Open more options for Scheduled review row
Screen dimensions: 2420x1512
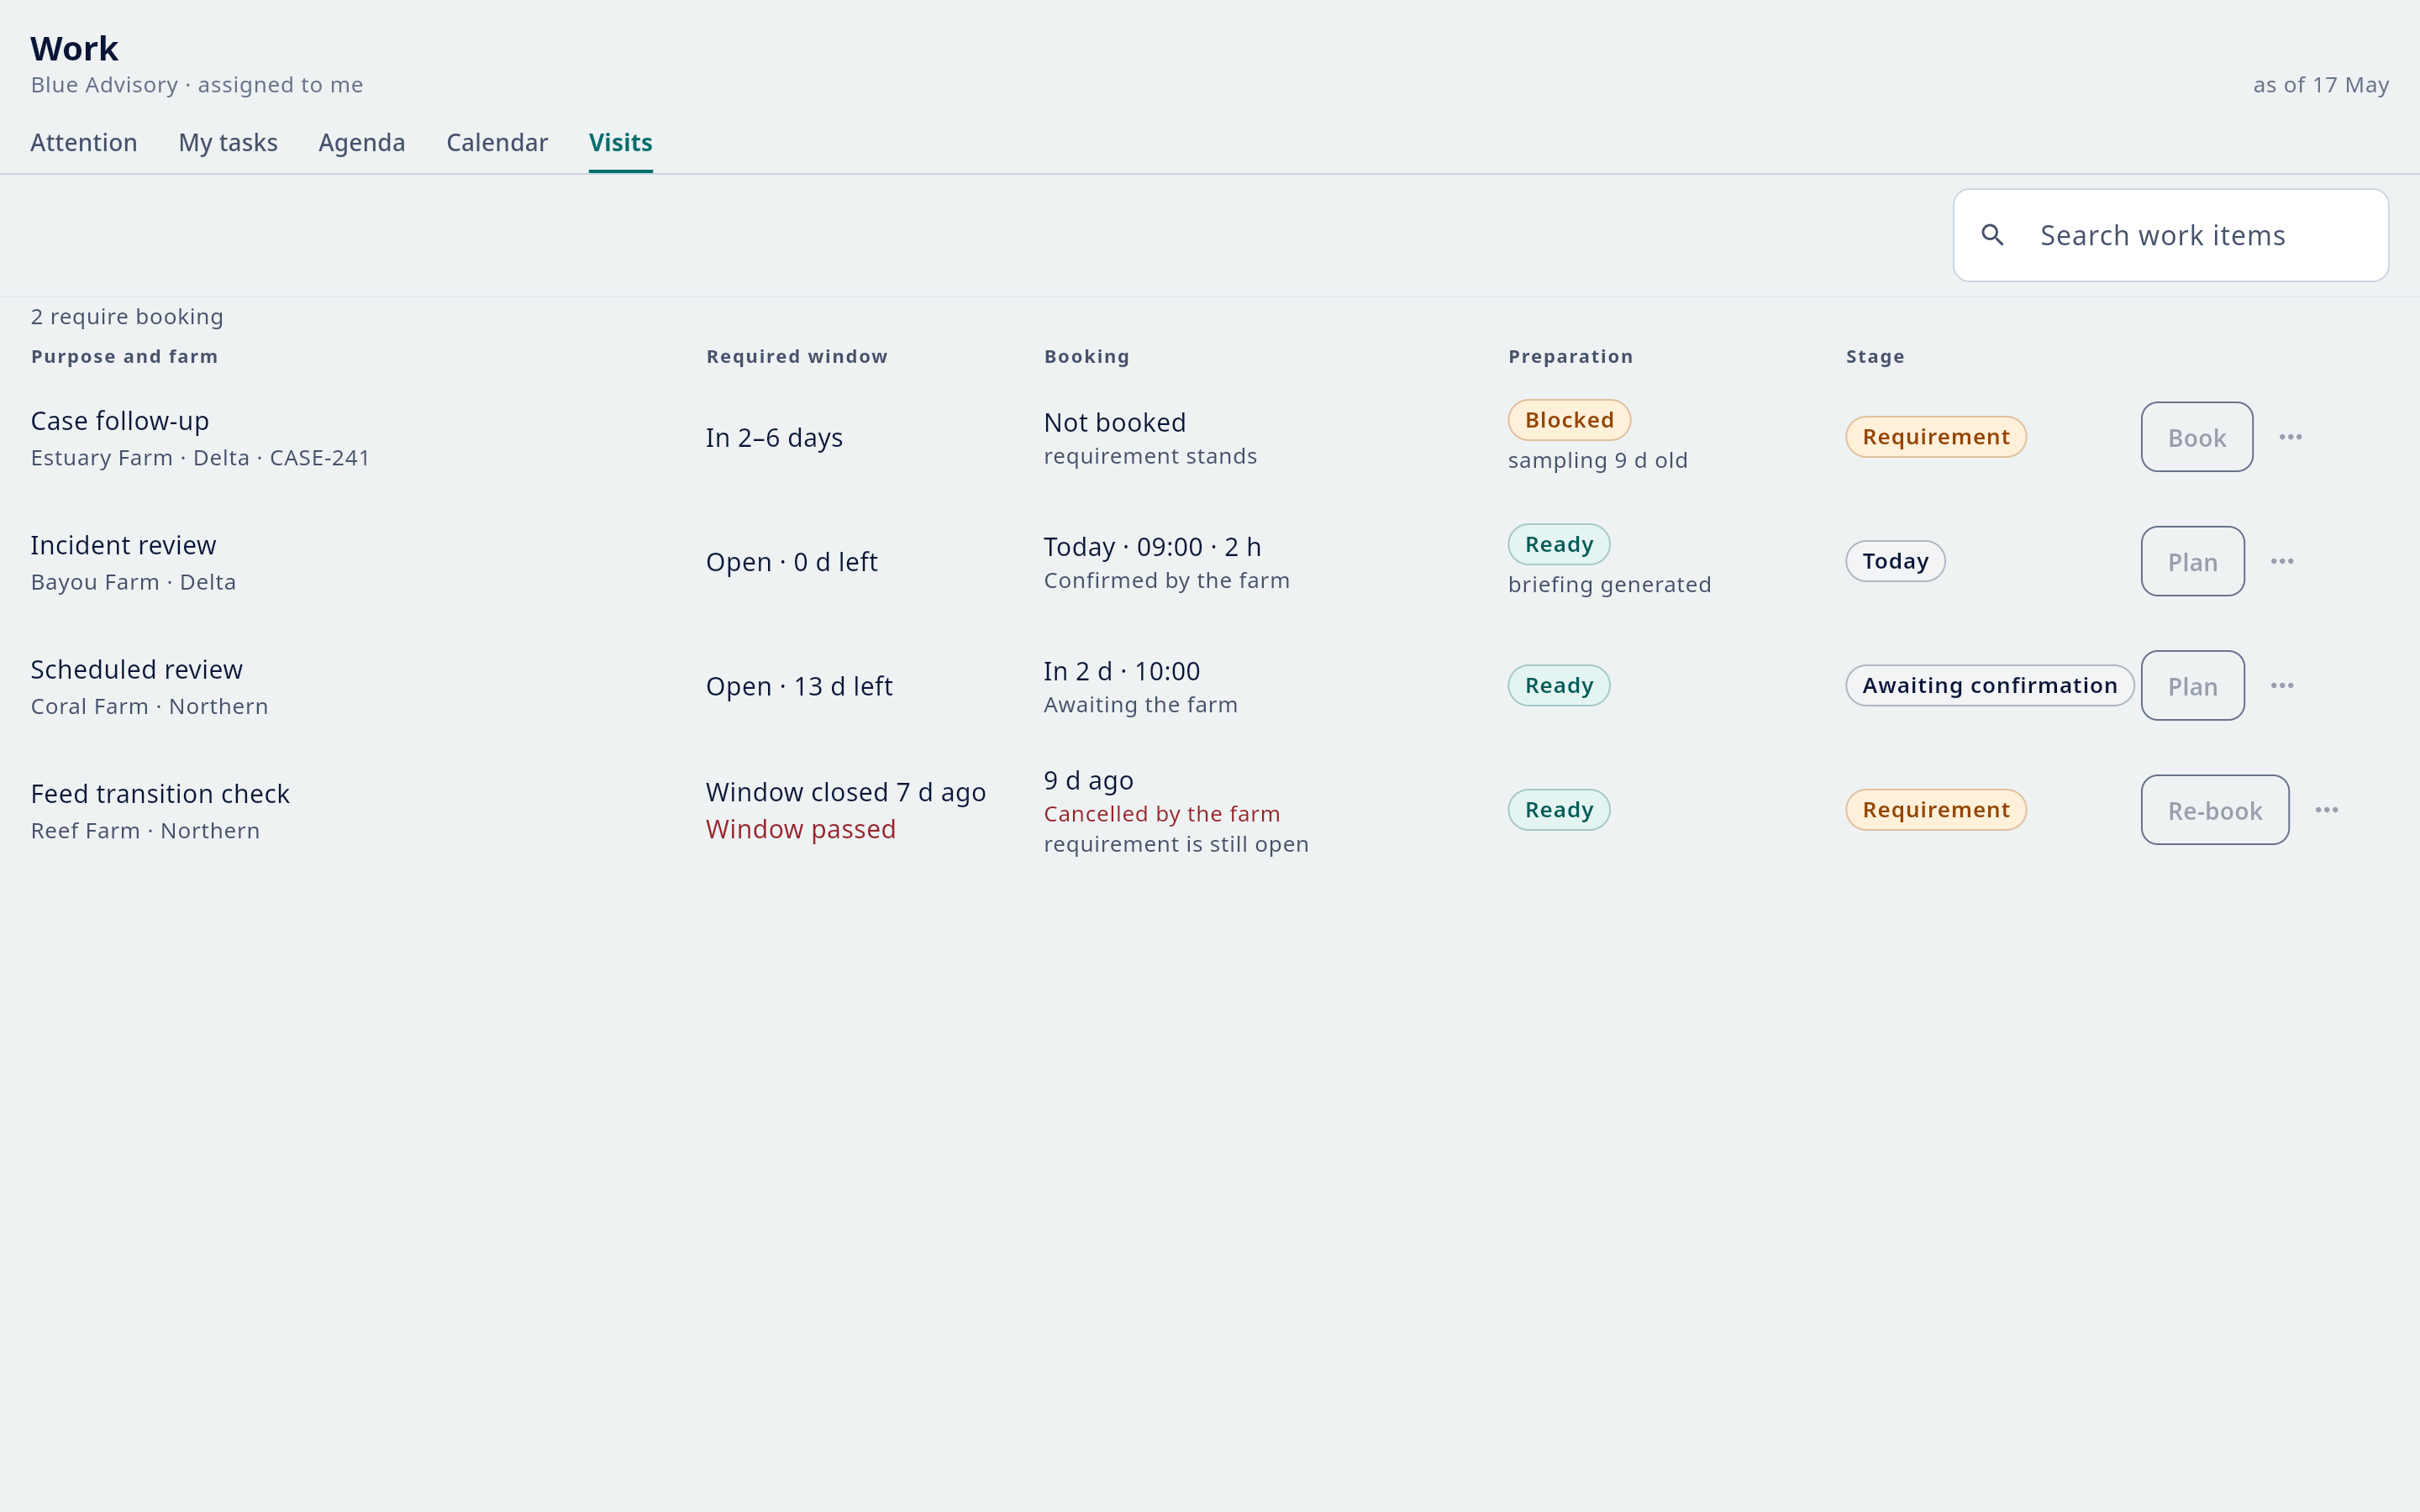point(2282,686)
